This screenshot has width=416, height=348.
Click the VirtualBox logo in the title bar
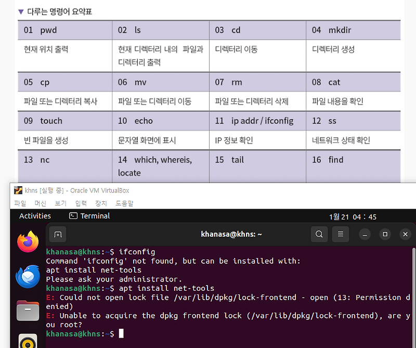(x=18, y=190)
